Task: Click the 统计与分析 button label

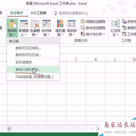Action: tap(94, 34)
